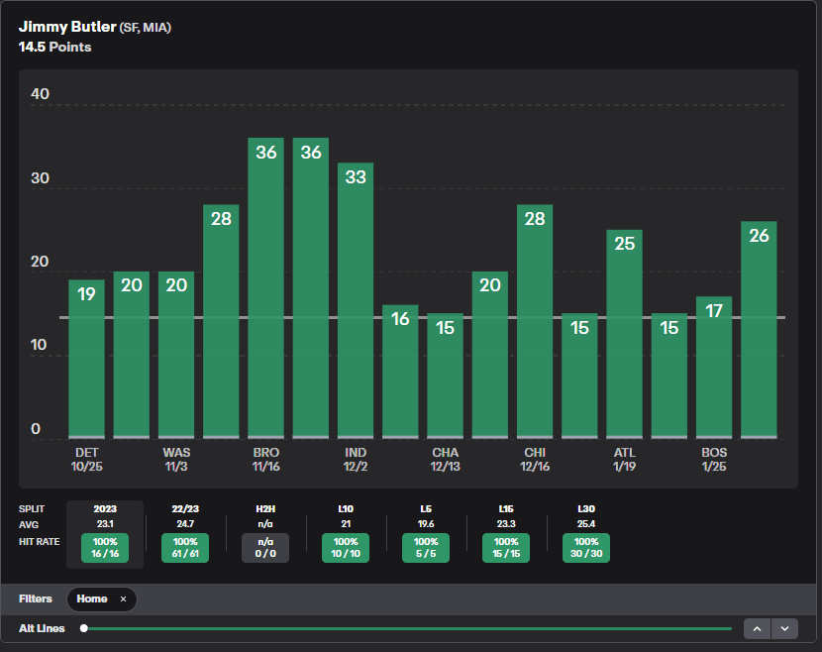
Task: Click the IND 12/2 bar showing 33
Action: point(356,300)
